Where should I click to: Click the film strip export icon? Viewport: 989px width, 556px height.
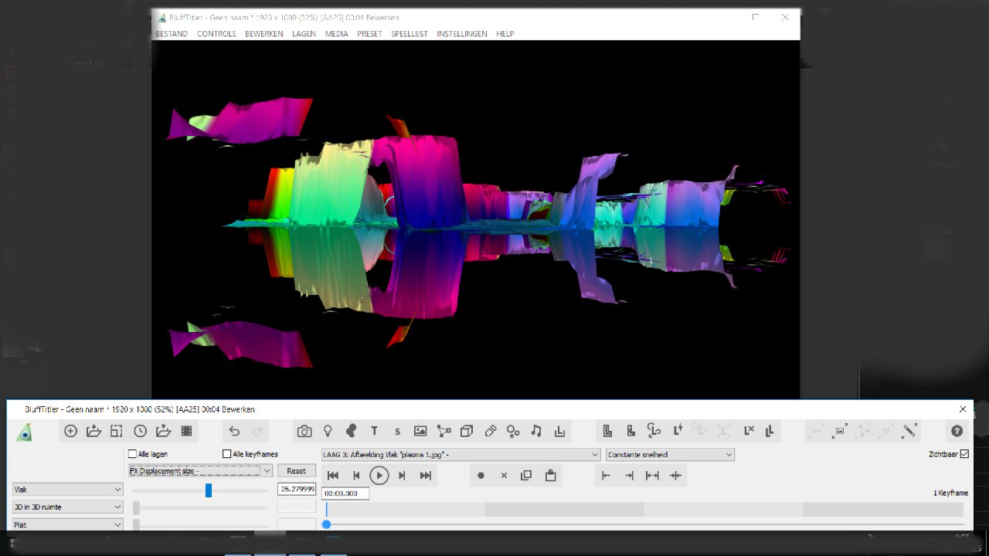pos(186,432)
